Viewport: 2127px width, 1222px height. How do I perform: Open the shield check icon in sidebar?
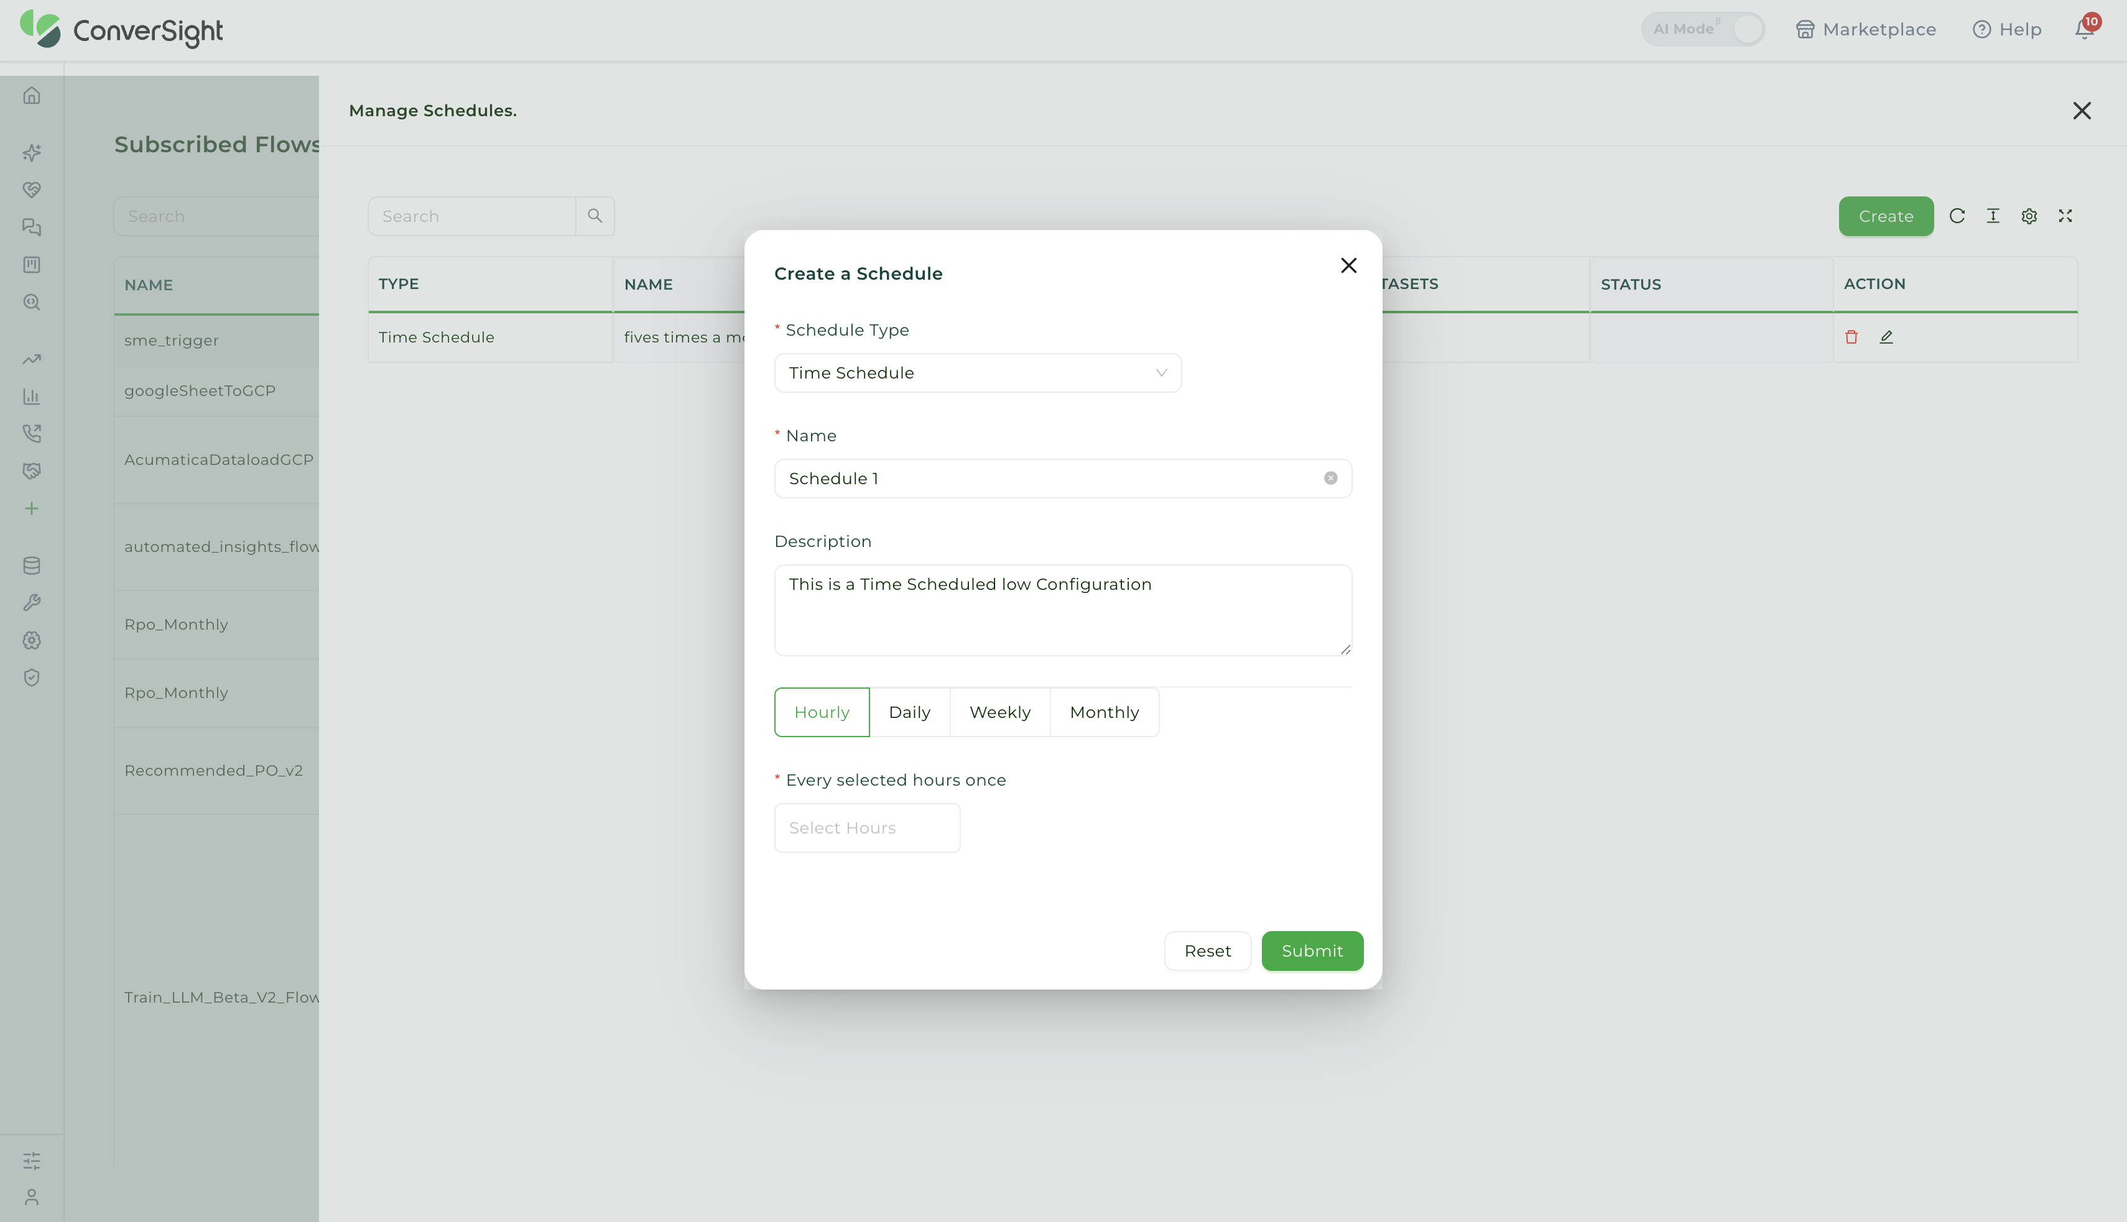pyautogui.click(x=32, y=678)
